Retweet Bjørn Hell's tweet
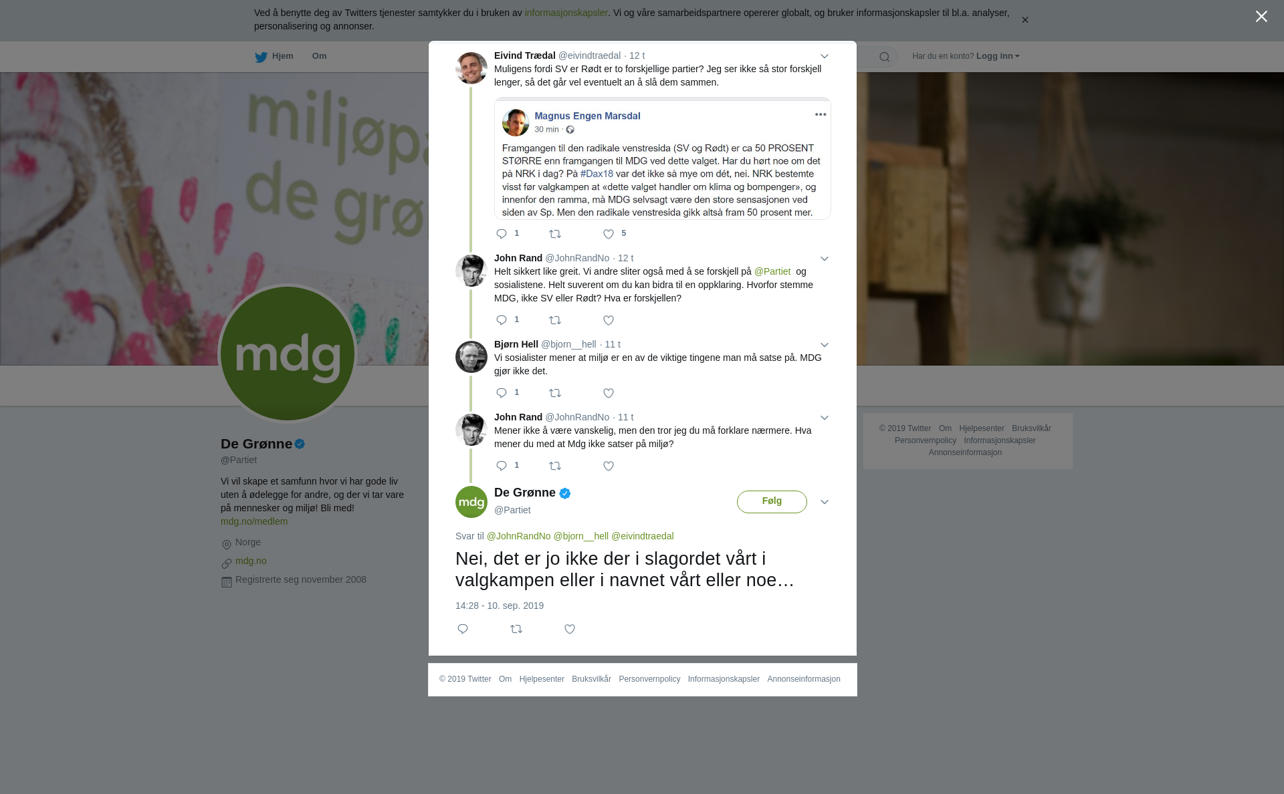 click(555, 393)
